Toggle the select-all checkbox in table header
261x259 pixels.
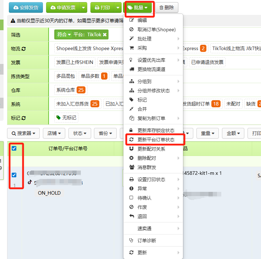[x=14, y=149]
